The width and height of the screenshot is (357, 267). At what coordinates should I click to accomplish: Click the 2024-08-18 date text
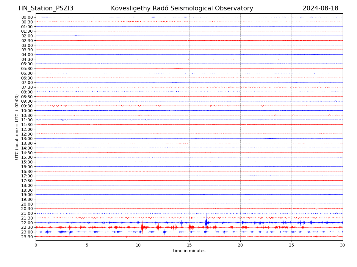click(320, 8)
